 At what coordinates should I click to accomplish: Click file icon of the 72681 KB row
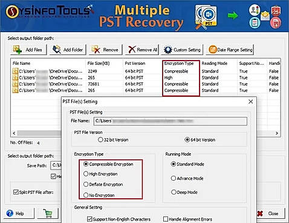point(15,84)
